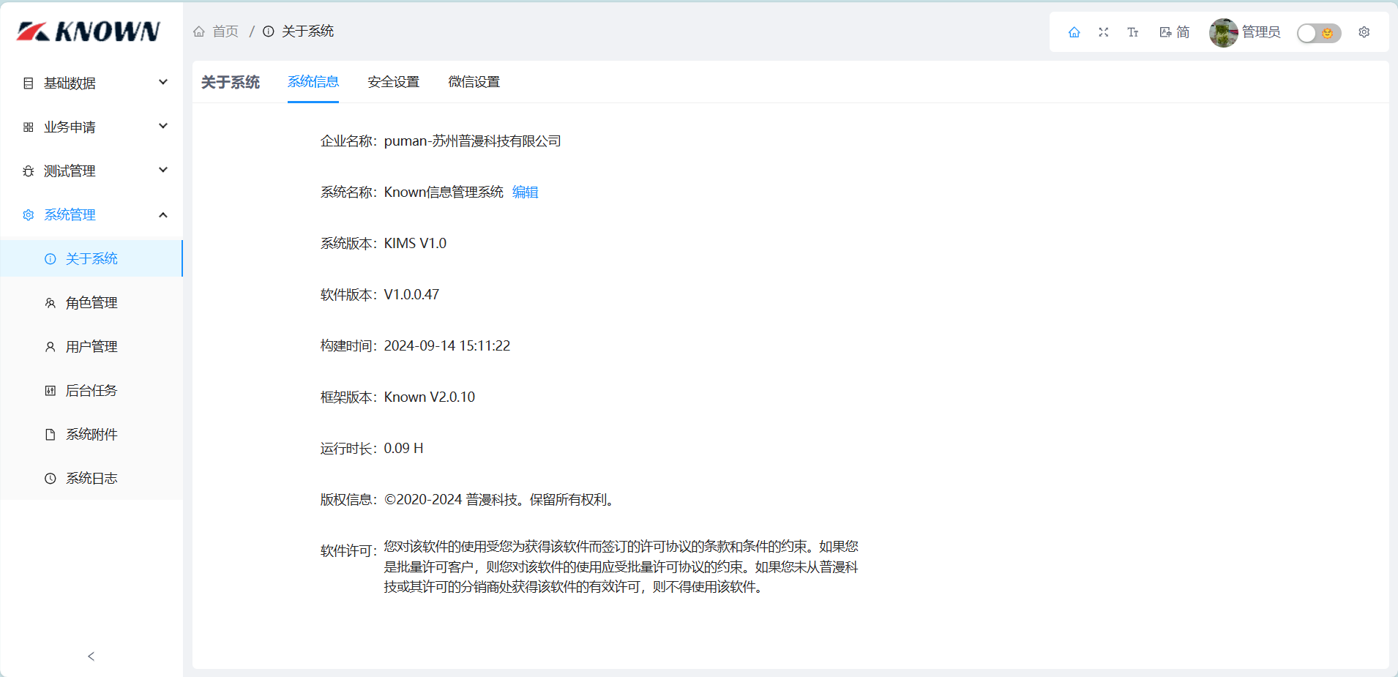Open 角色管理 in the sidebar
1398x677 pixels.
click(x=91, y=302)
